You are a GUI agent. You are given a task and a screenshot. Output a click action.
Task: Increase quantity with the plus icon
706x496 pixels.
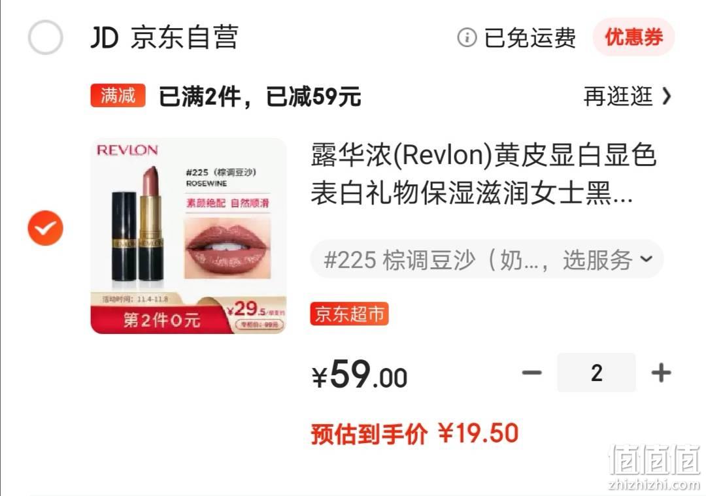tap(662, 372)
